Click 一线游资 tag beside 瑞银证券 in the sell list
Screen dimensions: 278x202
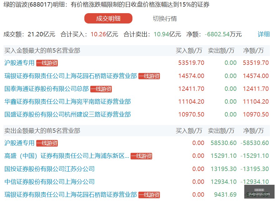[x=149, y=195]
